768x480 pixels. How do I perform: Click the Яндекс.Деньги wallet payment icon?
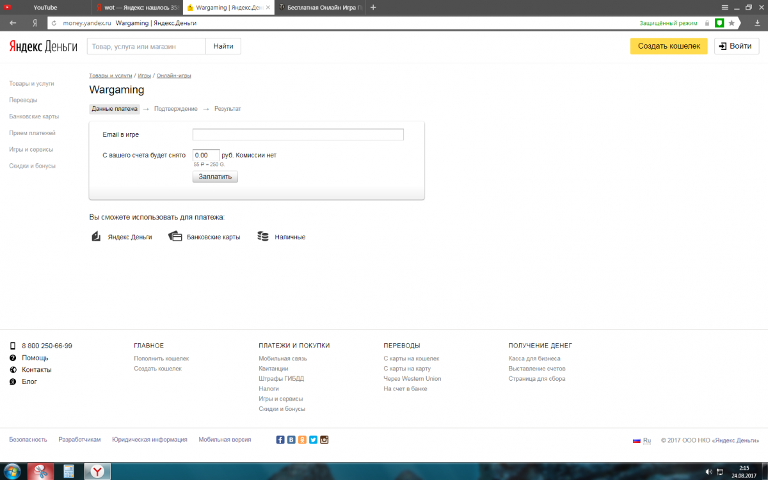tap(96, 237)
